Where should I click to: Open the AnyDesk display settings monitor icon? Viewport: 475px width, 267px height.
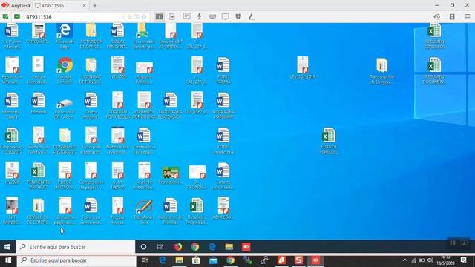tap(225, 16)
